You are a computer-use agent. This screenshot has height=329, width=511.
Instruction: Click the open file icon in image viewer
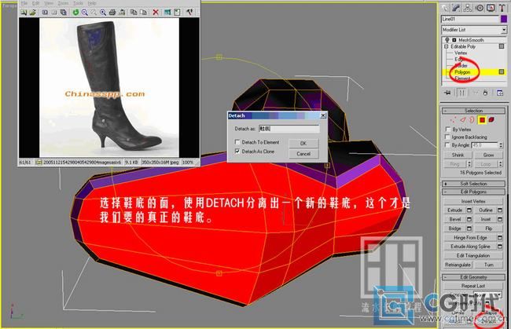click(x=32, y=13)
